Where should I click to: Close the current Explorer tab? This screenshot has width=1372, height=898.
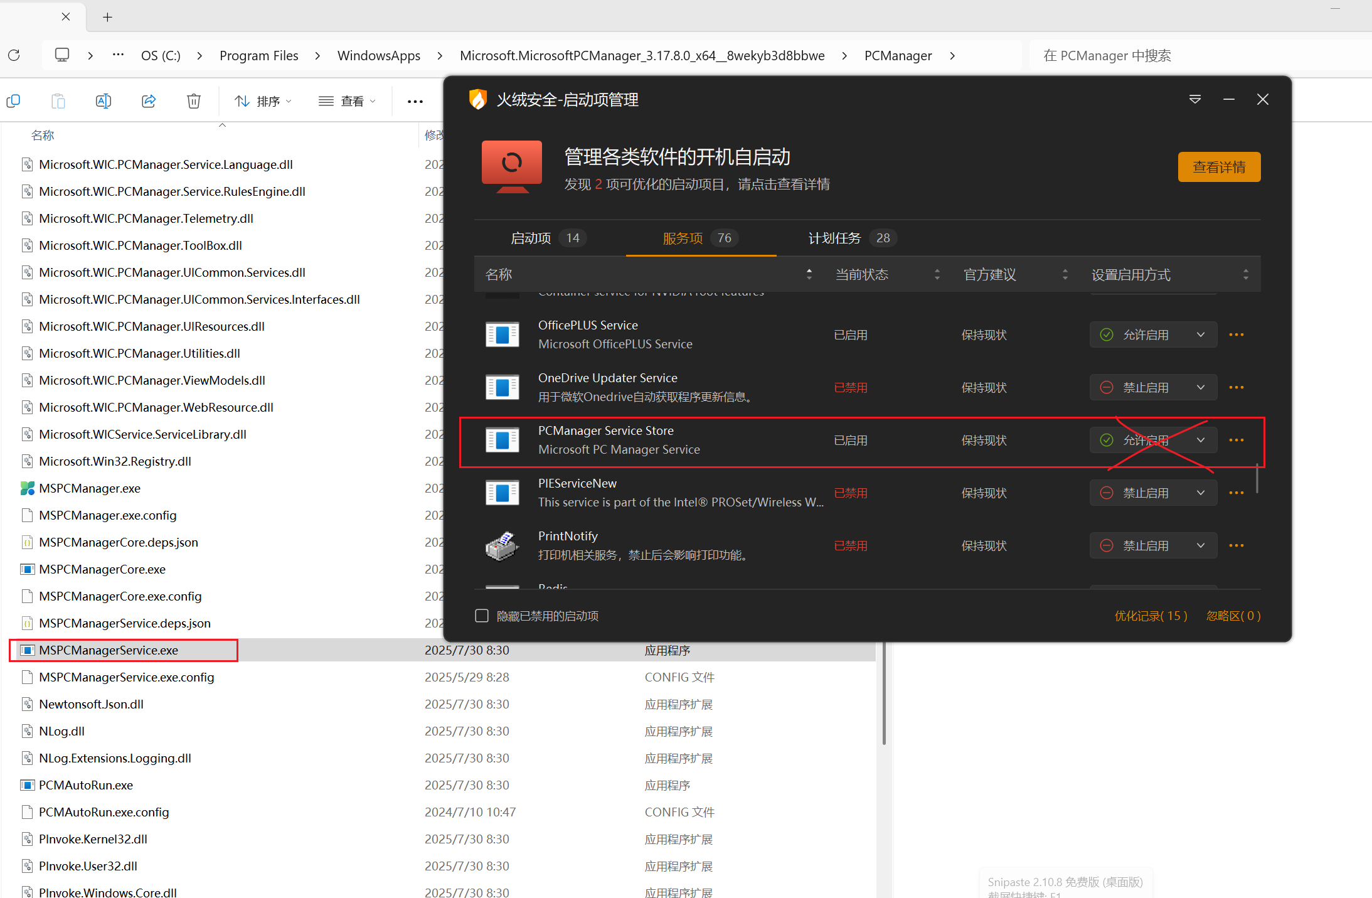pyautogui.click(x=66, y=17)
